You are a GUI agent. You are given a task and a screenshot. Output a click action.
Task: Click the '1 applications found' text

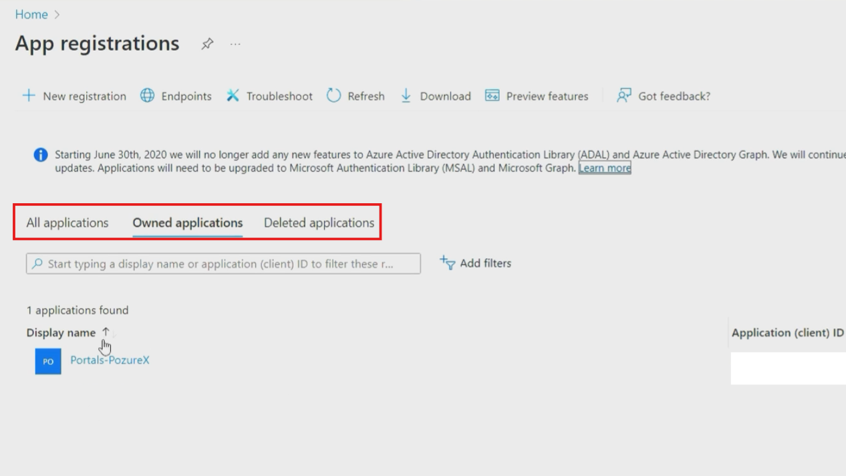pyautogui.click(x=78, y=310)
